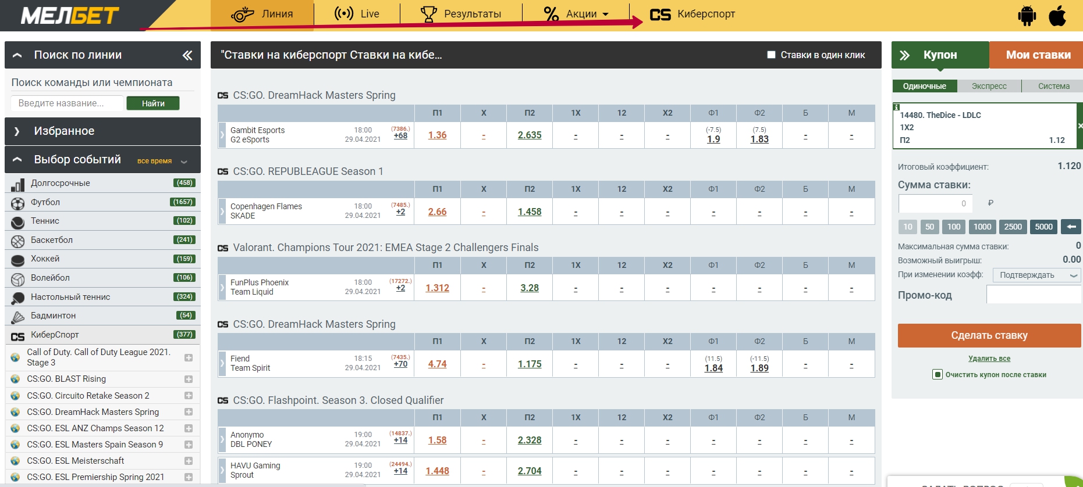The image size is (1083, 487).
Task: Pick П2 odds 2.704 for Sprout
Action: pos(530,471)
